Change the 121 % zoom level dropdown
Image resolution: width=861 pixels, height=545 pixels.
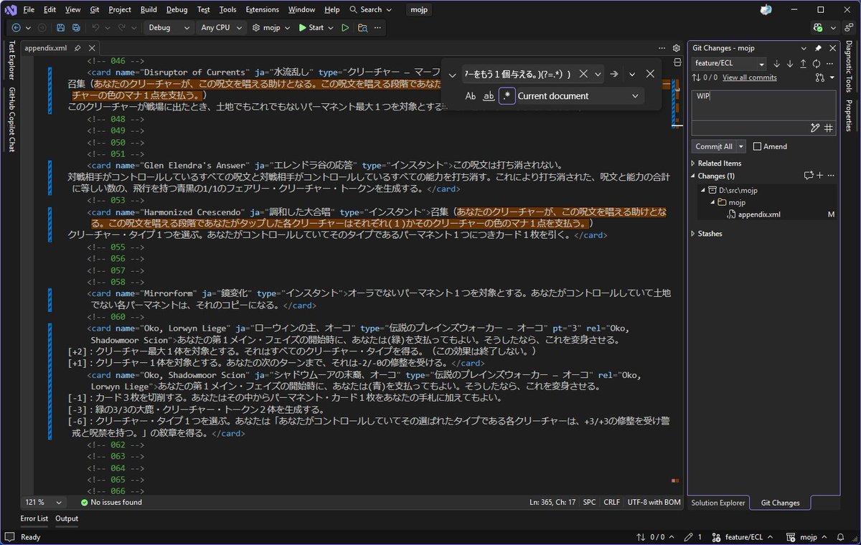click(x=44, y=503)
